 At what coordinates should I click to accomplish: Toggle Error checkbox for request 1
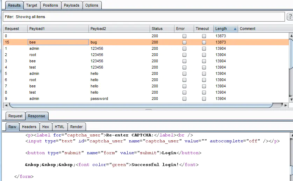click(184, 48)
